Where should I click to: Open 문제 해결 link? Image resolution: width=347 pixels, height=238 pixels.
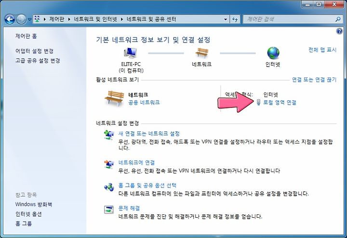[x=129, y=208]
